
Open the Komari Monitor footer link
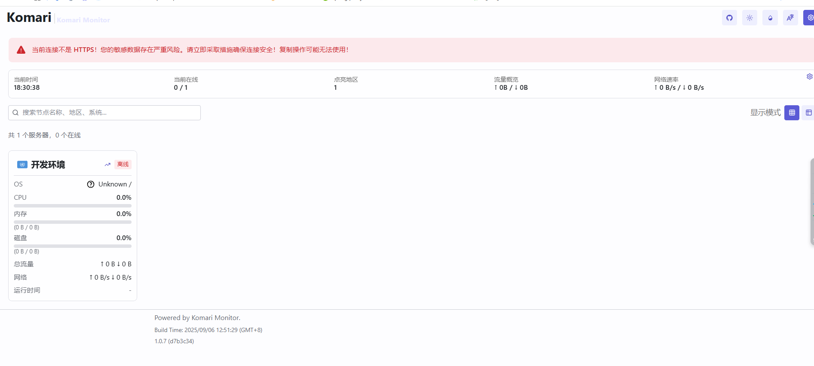[x=215, y=318]
